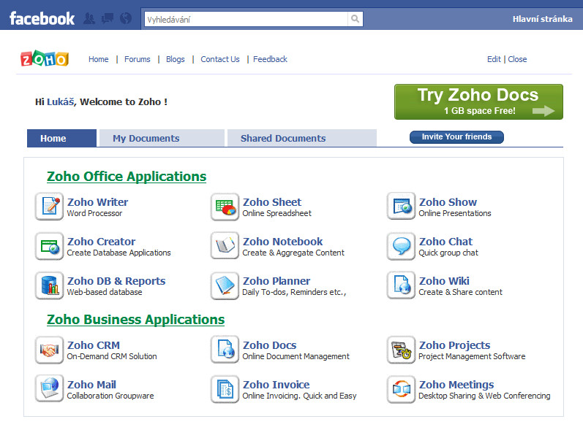This screenshot has height=438, width=583.
Task: Click the Zoho Projects icon
Action: tap(401, 350)
